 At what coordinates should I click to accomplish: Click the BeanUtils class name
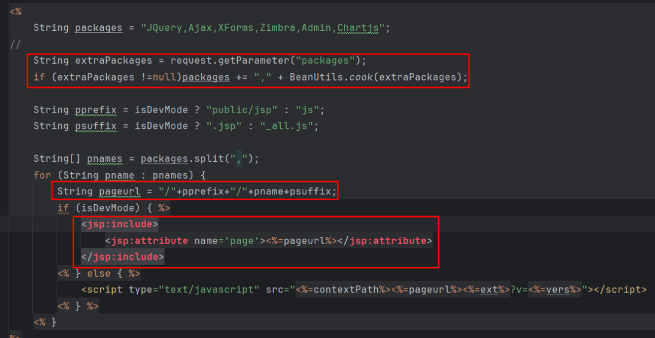313,77
